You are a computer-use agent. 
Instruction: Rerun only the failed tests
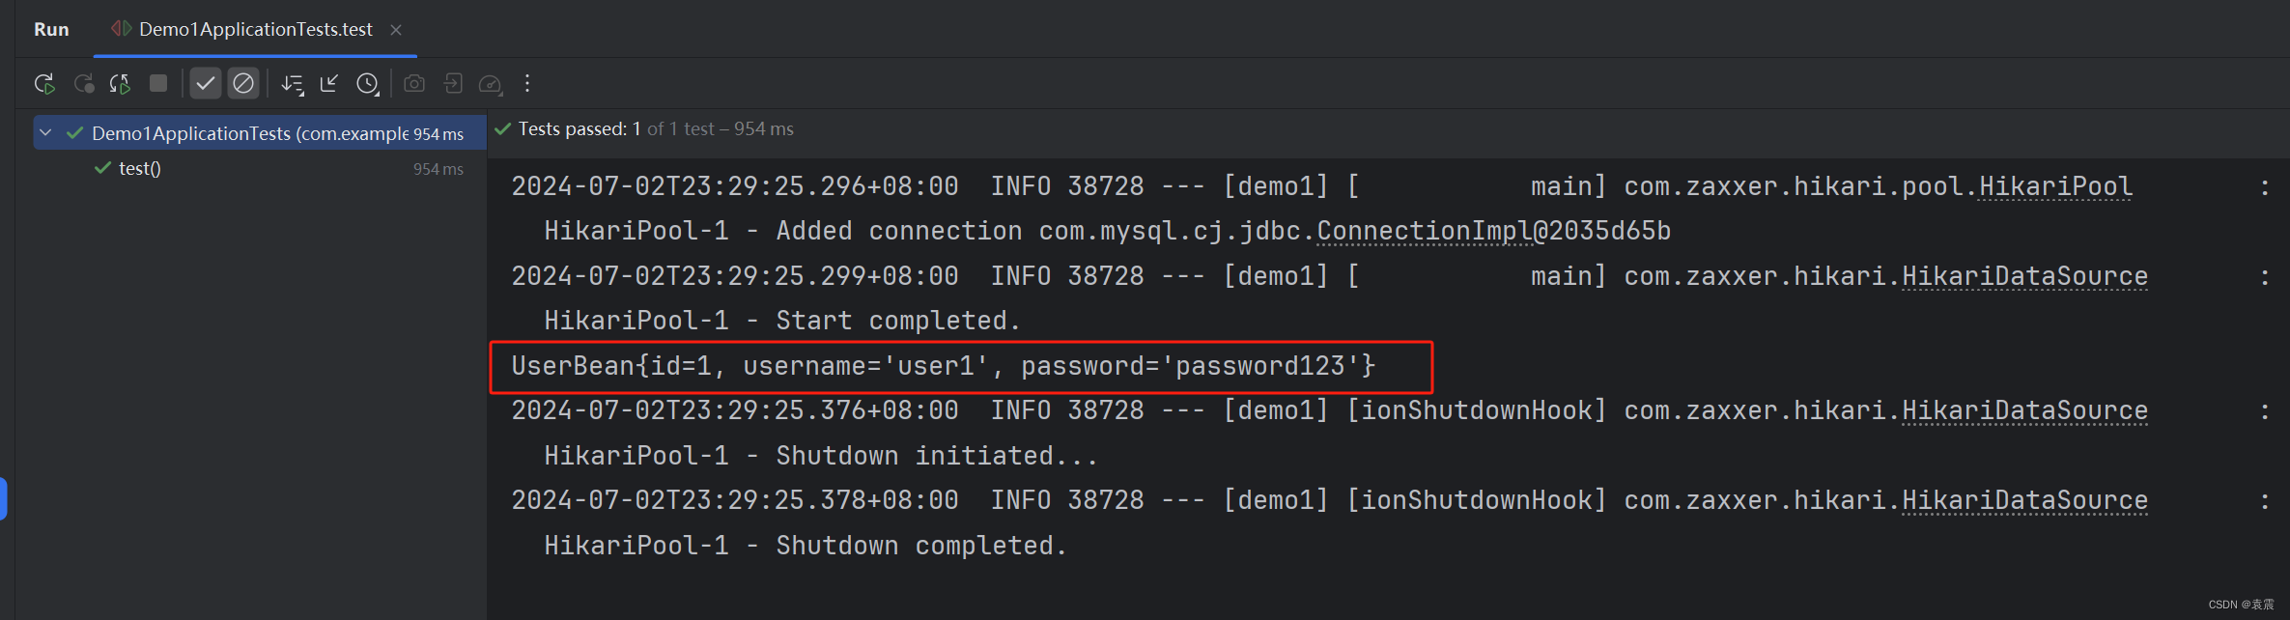point(84,84)
